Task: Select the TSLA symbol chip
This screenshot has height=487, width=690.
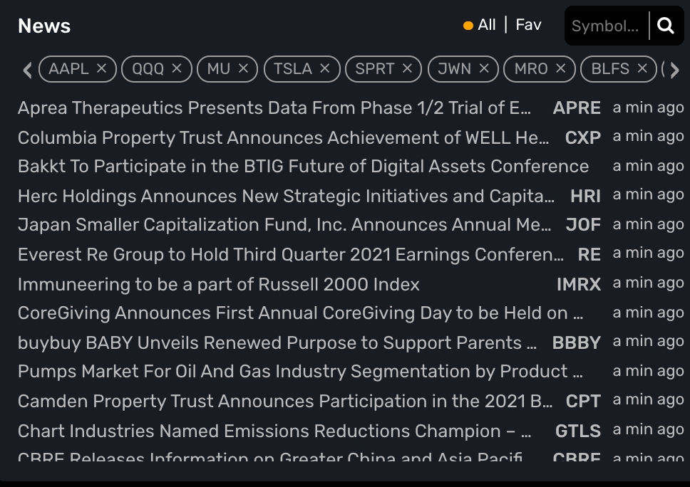Action: (292, 68)
